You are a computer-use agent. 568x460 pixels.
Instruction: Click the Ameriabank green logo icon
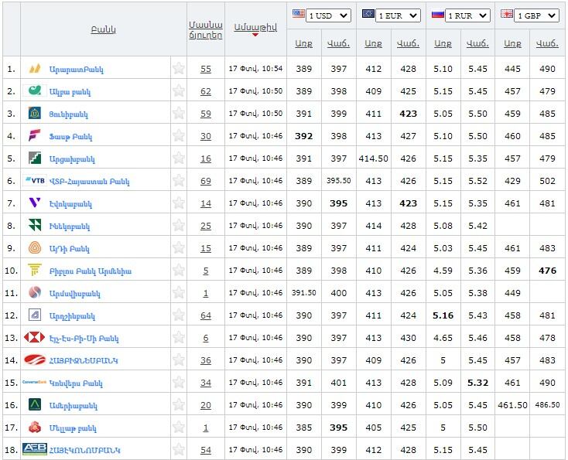pos(35,405)
